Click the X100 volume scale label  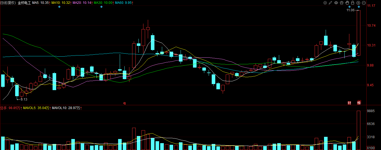tap(371, 148)
